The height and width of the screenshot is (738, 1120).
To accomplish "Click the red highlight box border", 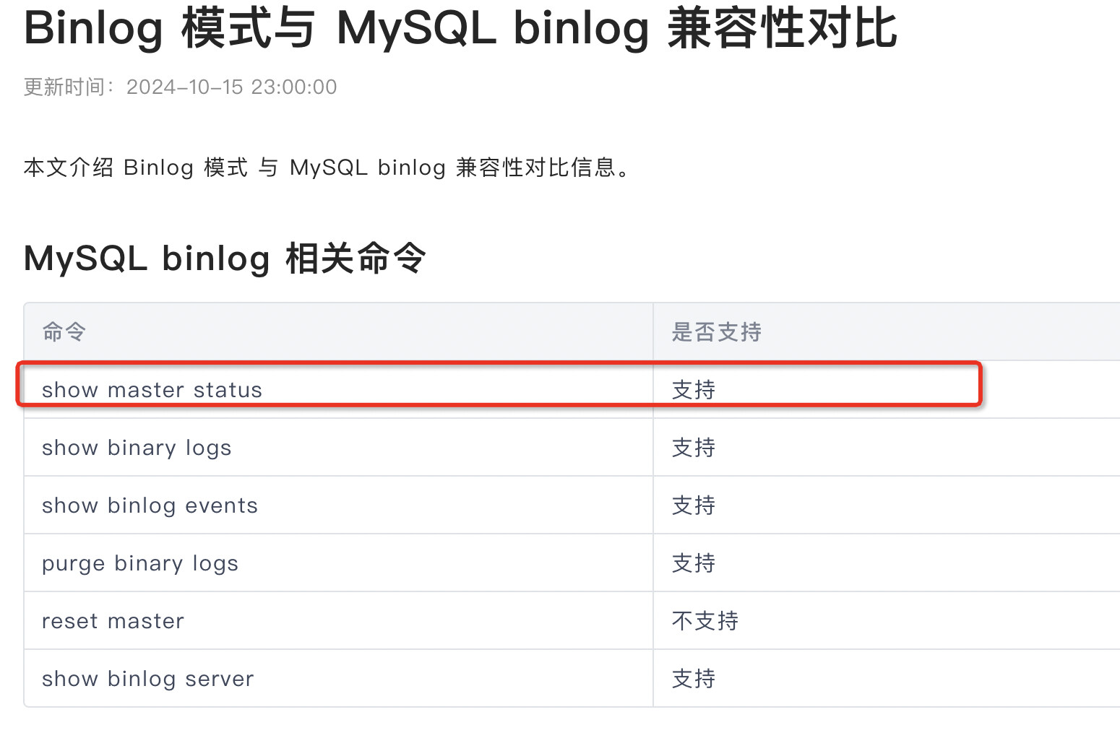I will (x=499, y=363).
